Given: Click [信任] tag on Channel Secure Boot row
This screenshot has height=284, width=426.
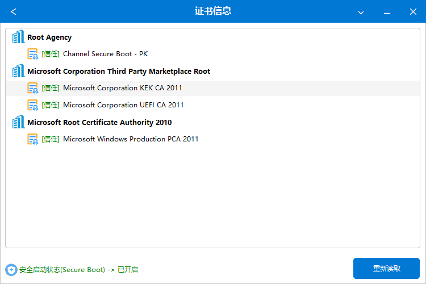Looking at the screenshot, I should [51, 54].
